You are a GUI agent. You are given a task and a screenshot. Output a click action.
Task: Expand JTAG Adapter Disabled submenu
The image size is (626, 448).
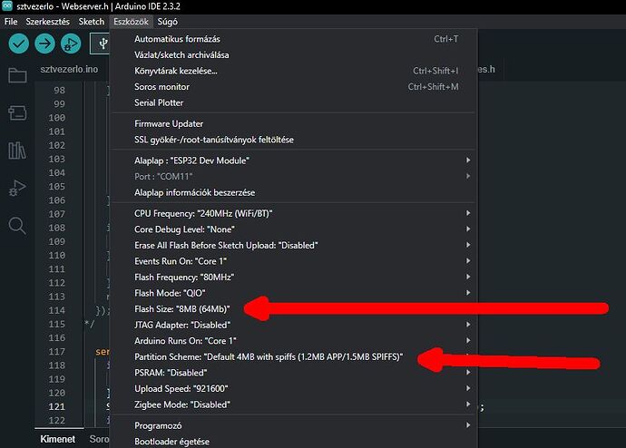(x=293, y=326)
